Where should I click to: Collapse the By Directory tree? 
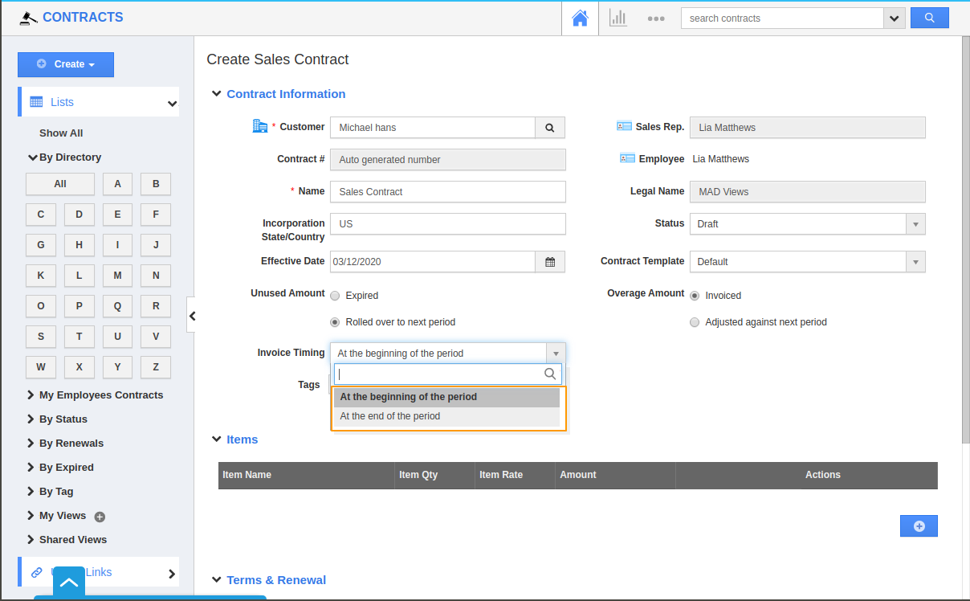click(x=33, y=157)
